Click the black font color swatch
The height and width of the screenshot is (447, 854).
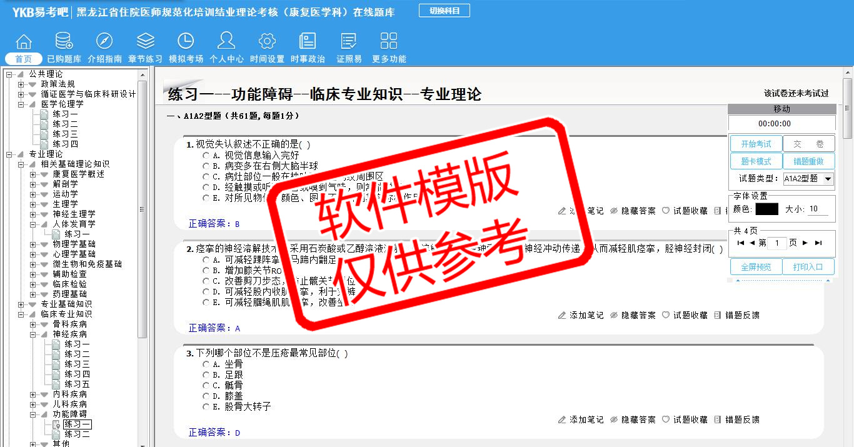pyautogui.click(x=766, y=209)
